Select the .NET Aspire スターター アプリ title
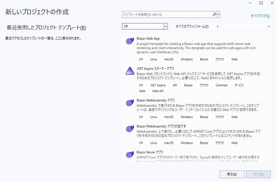 pos(155,69)
